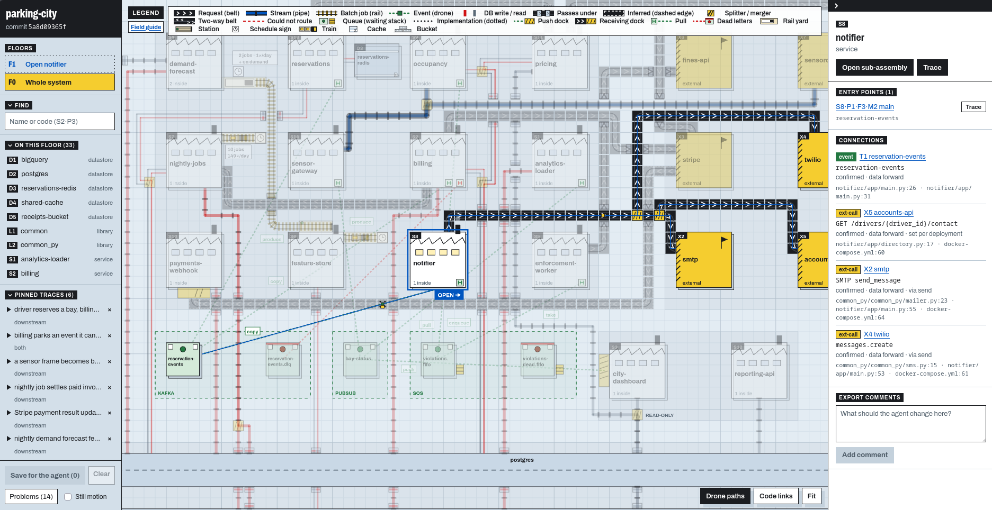
Task: Click the OPEN button below notifier
Action: tap(449, 295)
